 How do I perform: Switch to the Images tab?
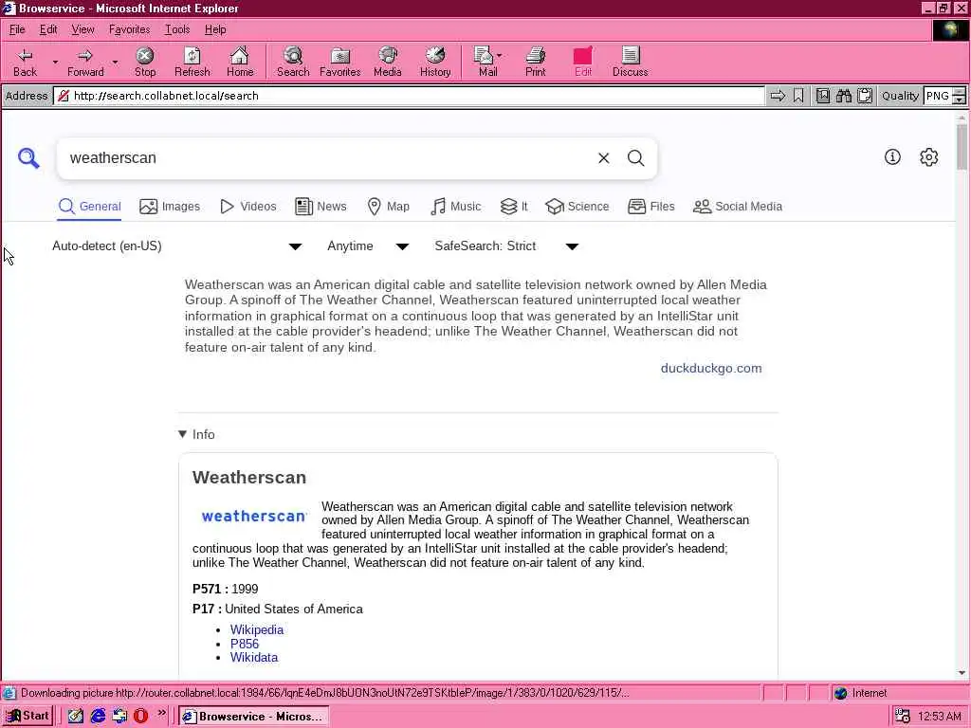(x=170, y=206)
